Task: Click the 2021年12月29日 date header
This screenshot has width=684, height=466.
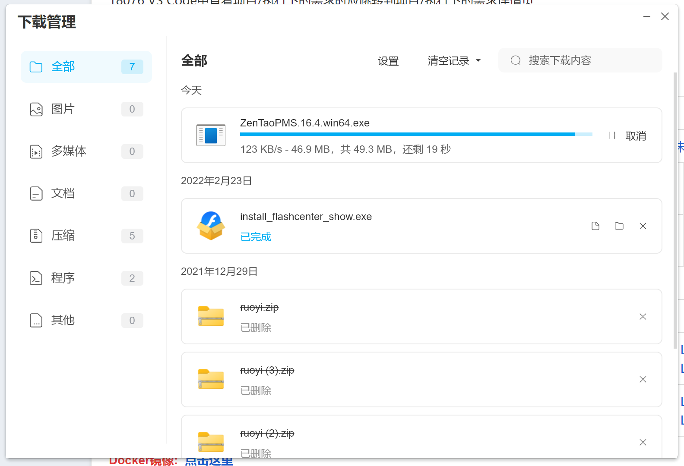Action: (219, 271)
